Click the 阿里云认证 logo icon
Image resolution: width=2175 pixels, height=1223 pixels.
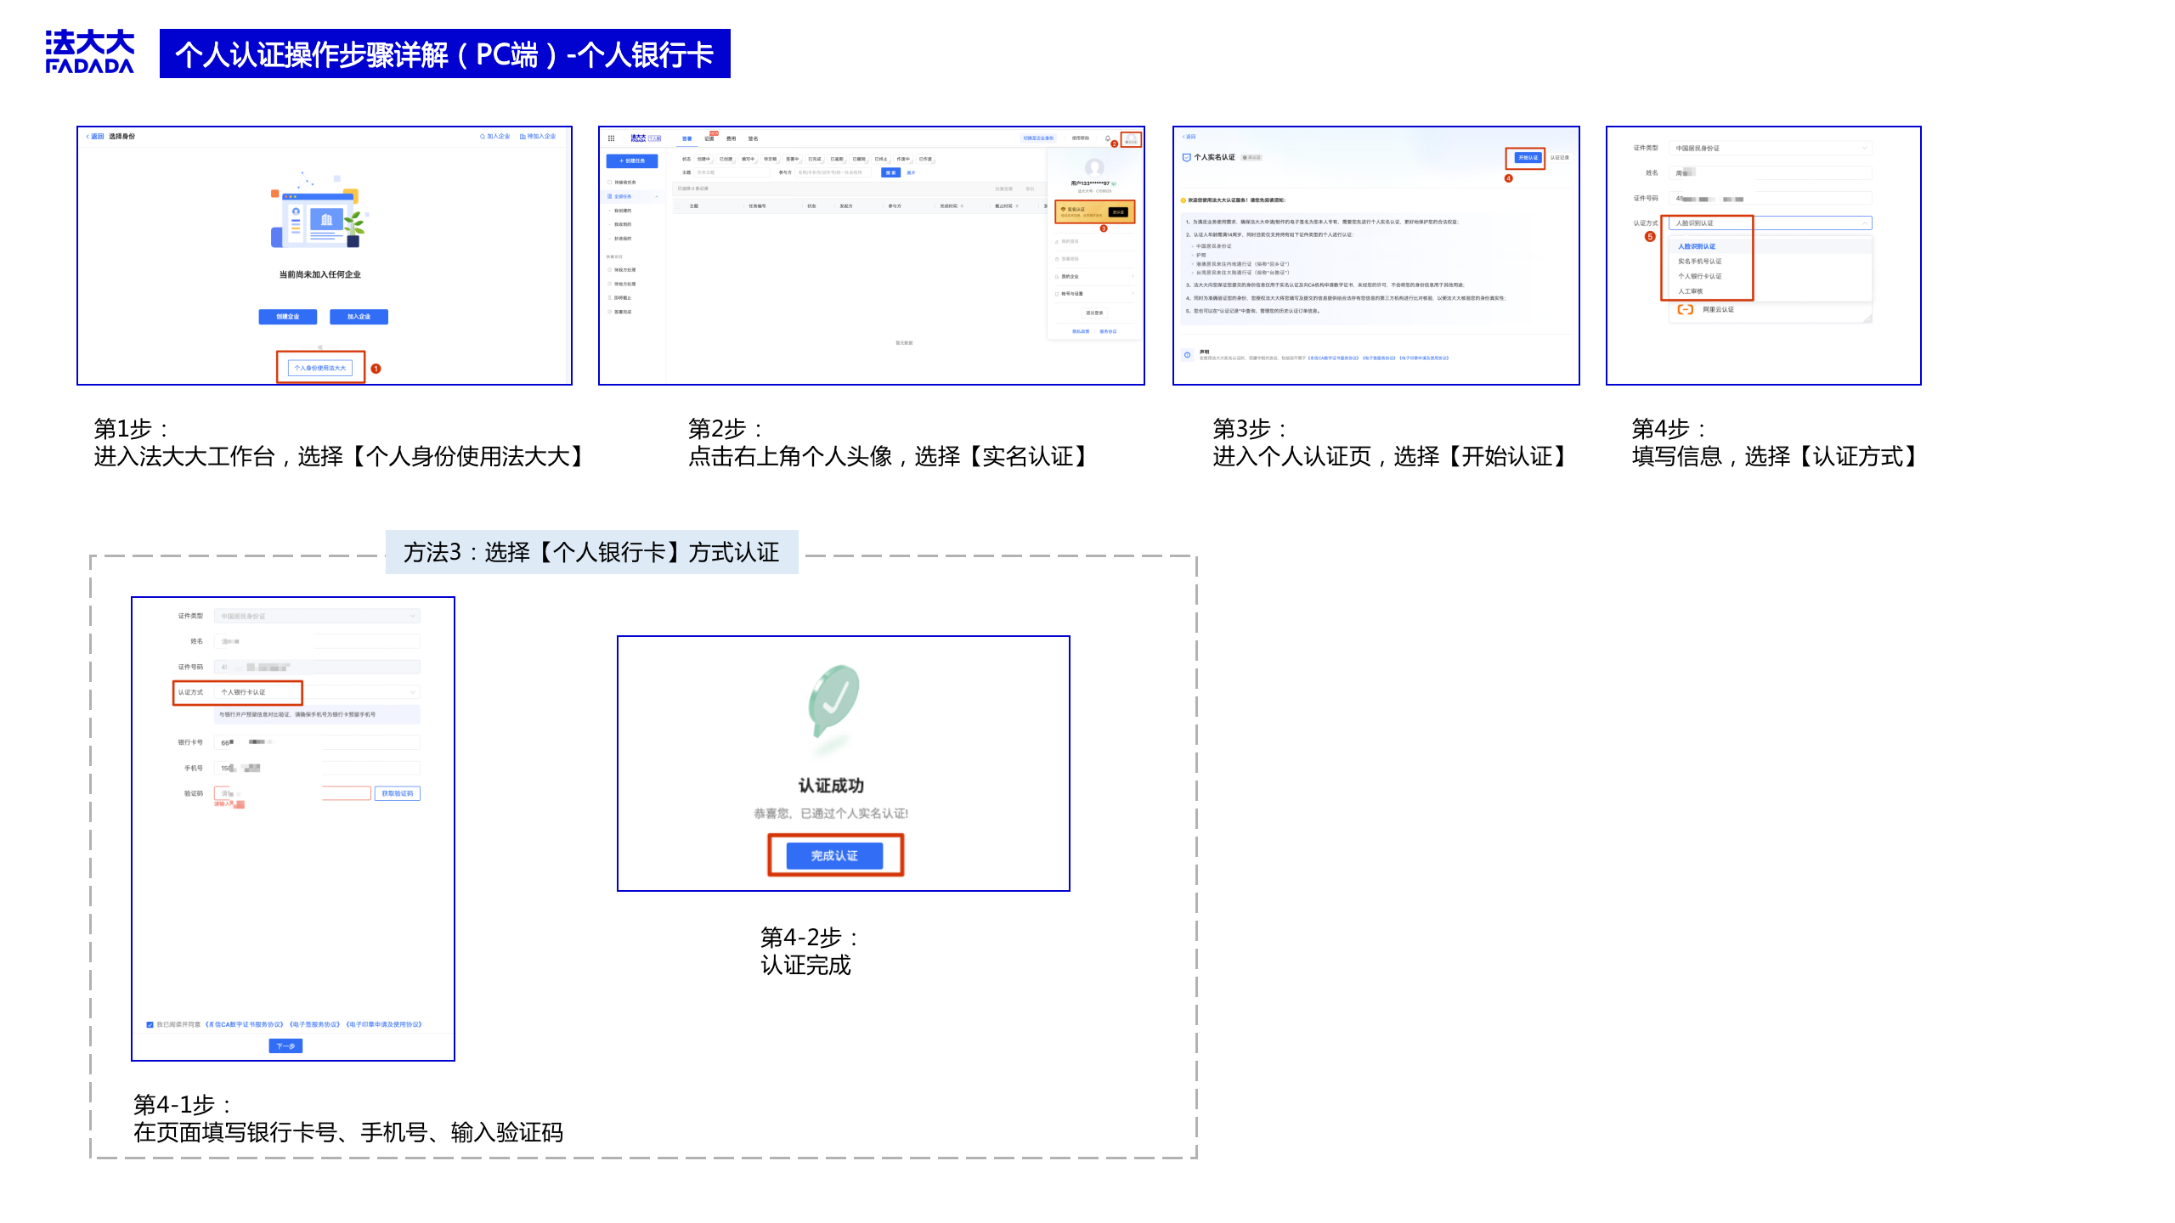pos(1686,310)
